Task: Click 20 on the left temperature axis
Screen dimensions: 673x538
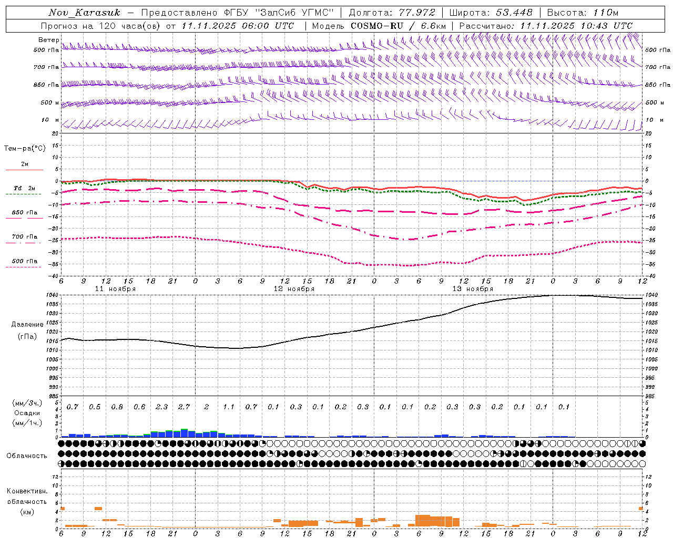Action: (56, 133)
